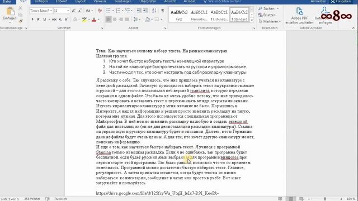Open the Datei menu tab
Image resolution: width=358 pixels, height=201 pixels.
tap(7, 1)
